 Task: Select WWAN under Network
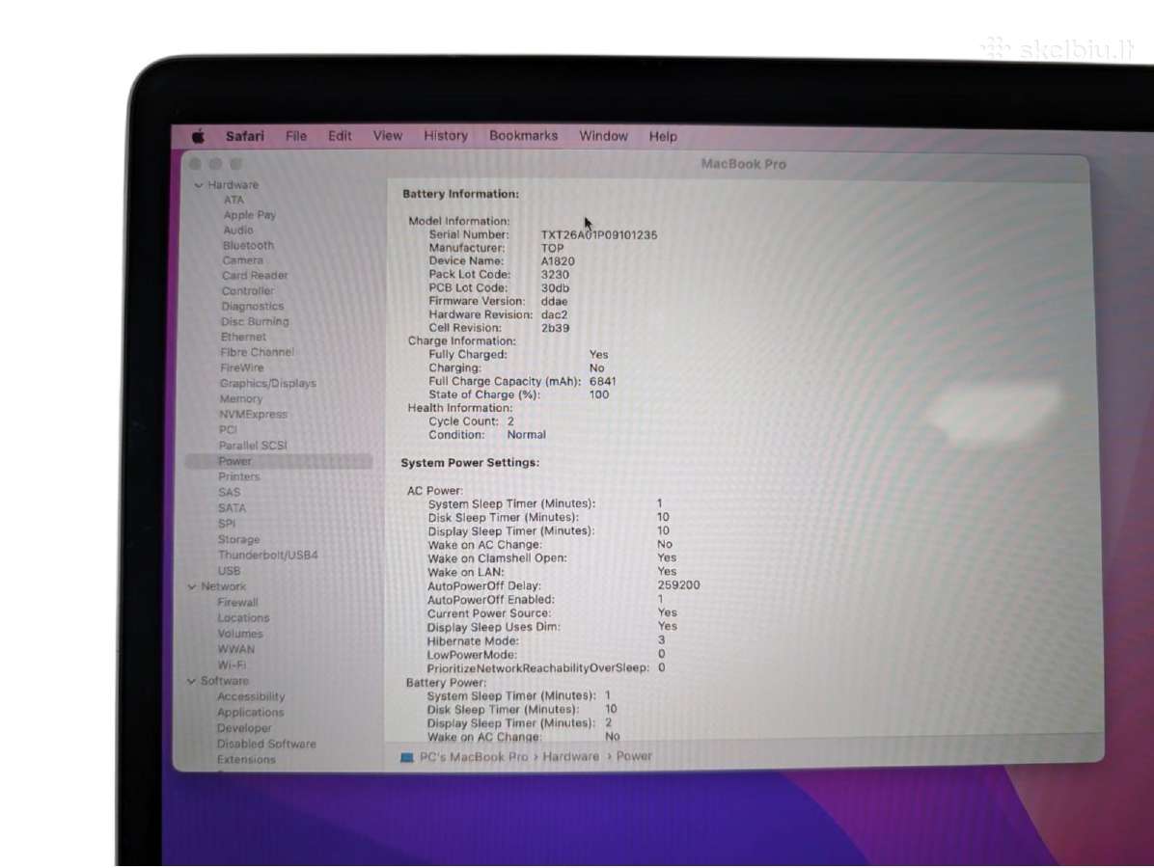pyautogui.click(x=236, y=649)
